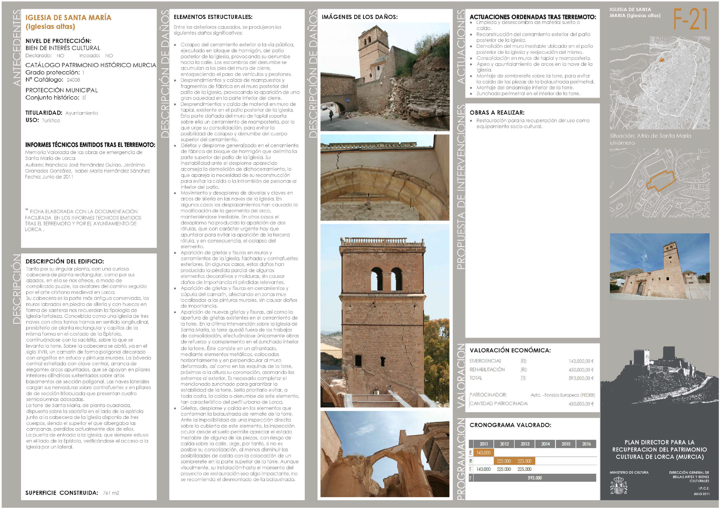Click EMERGENCIAS amount 143.000,00 €
The width and height of the screenshot is (720, 509).
pyautogui.click(x=581, y=361)
